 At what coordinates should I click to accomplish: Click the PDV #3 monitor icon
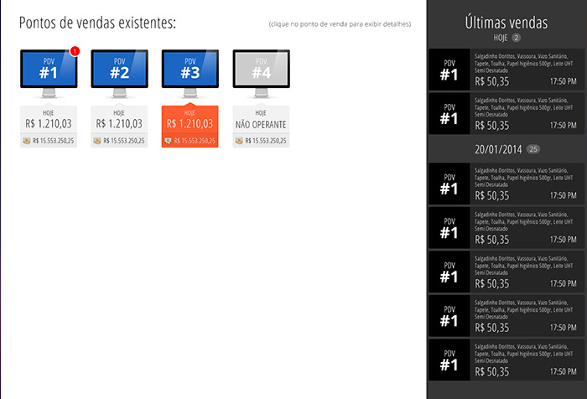(x=190, y=70)
